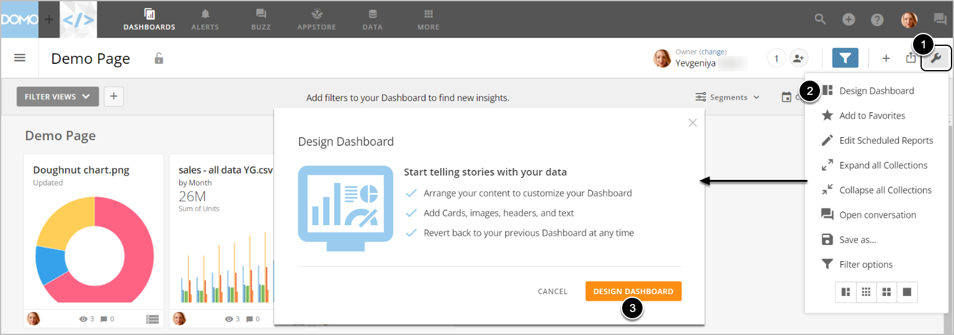Open the Segments dropdown

point(728,97)
